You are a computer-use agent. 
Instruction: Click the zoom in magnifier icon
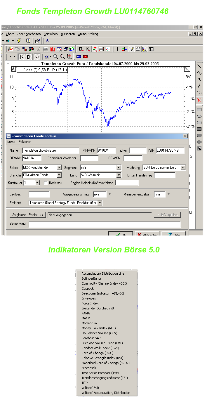[x=62, y=57]
